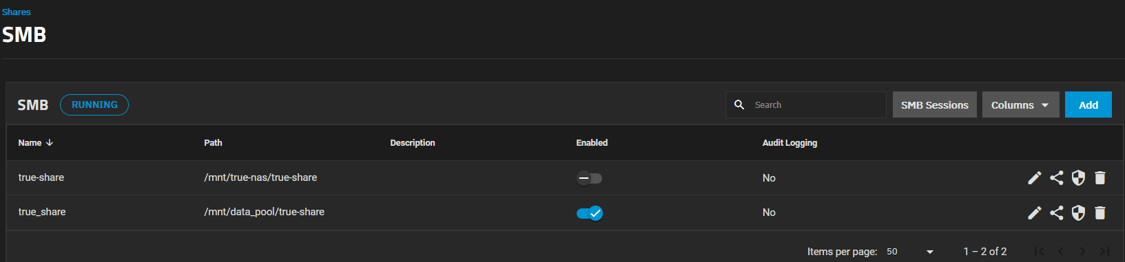The image size is (1125, 262).
Task: Open SMB Sessions
Action: (934, 105)
